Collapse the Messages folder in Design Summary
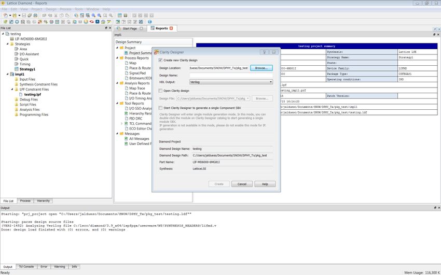Viewport: 441px width, 275px height. tap(117, 134)
